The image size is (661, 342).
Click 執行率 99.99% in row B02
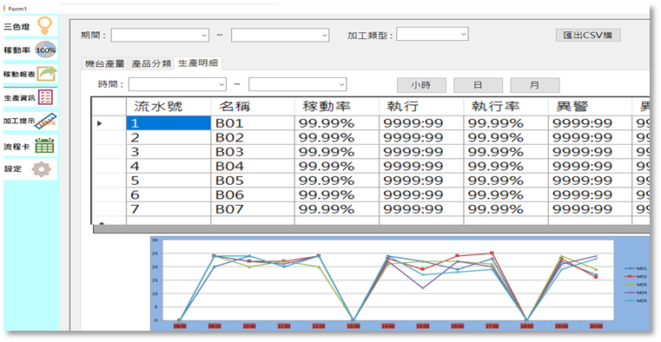(506, 137)
